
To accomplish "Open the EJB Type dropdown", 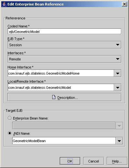I will [64, 45].
